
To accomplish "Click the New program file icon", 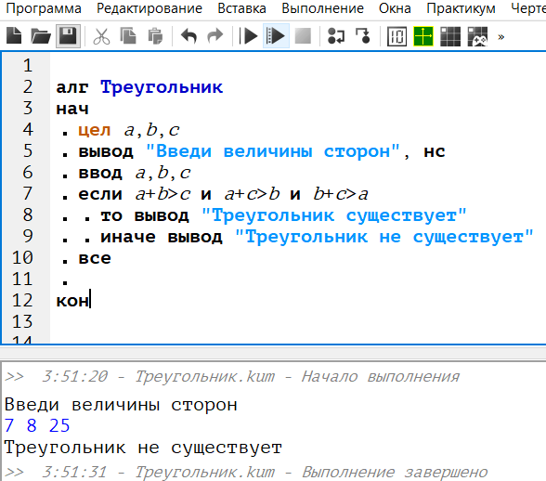I will pyautogui.click(x=14, y=36).
